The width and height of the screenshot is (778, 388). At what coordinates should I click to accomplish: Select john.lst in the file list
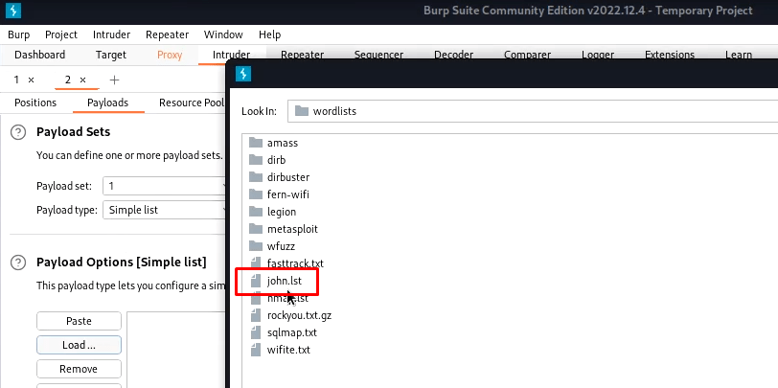(285, 281)
